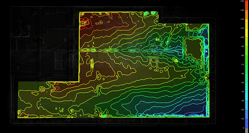249x133 pixels.
Task: Click the +50 legend scale label
Action: (x=241, y=83)
